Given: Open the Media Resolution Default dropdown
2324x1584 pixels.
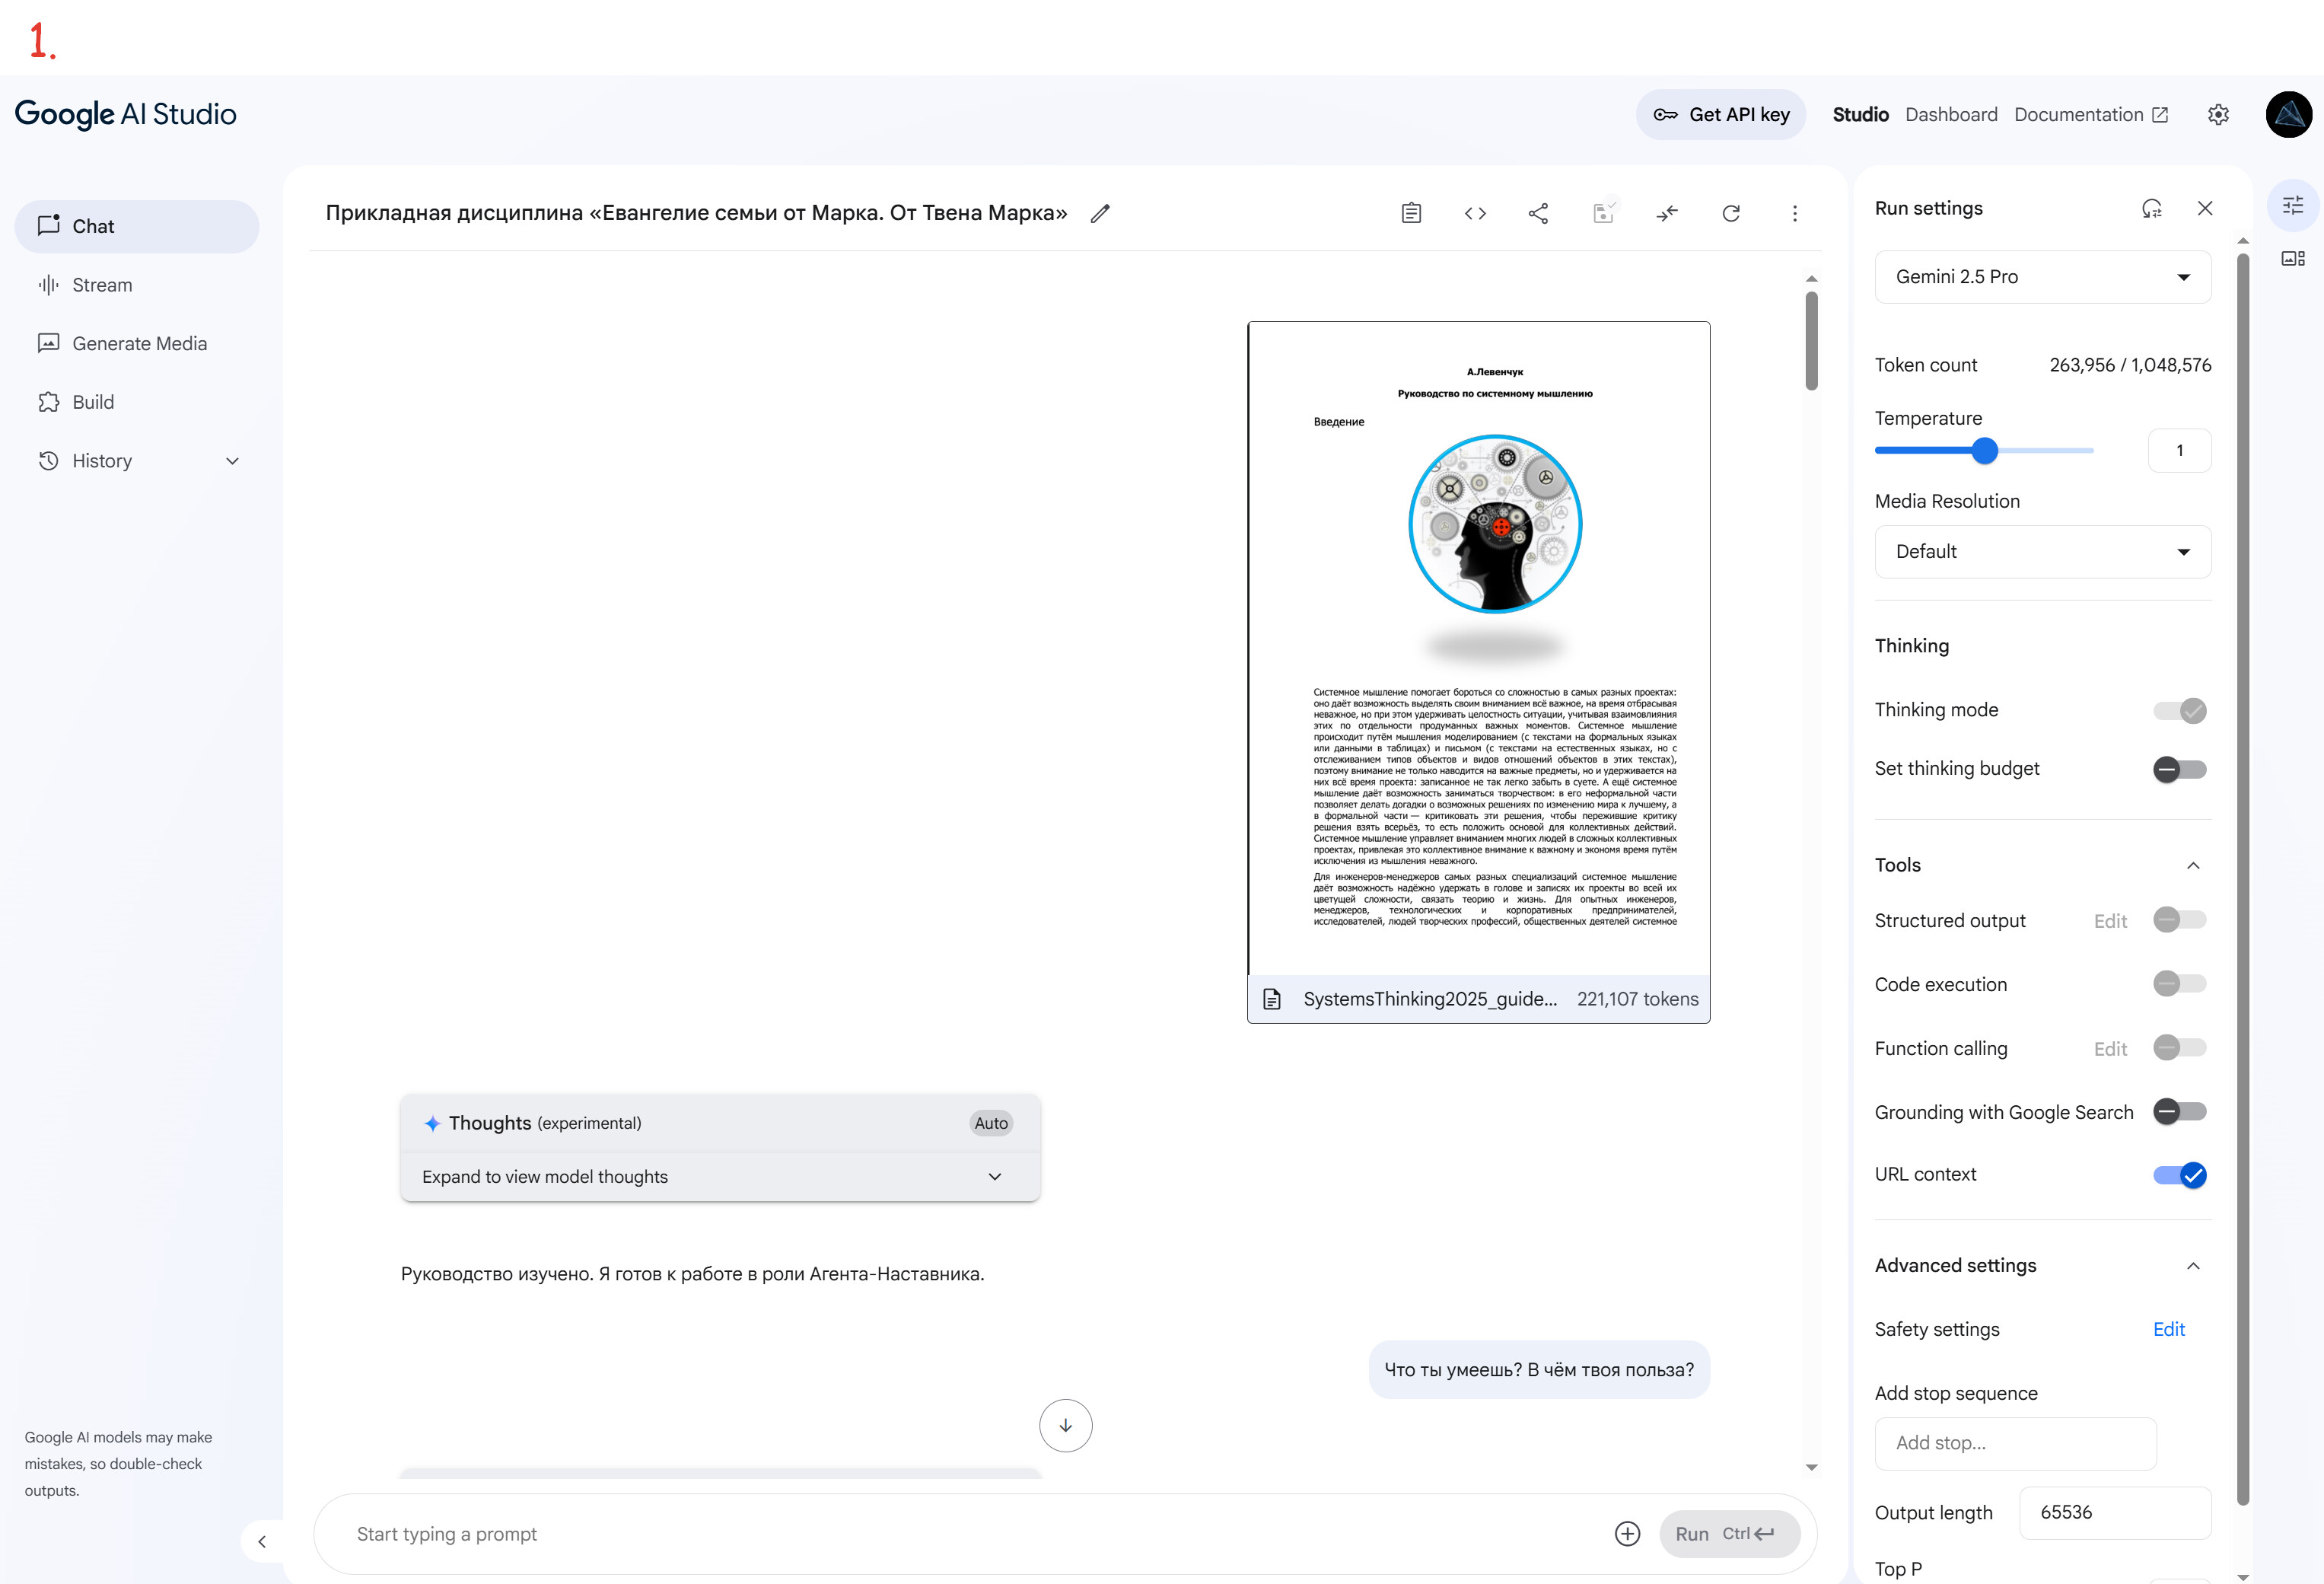Looking at the screenshot, I should click(x=2042, y=552).
